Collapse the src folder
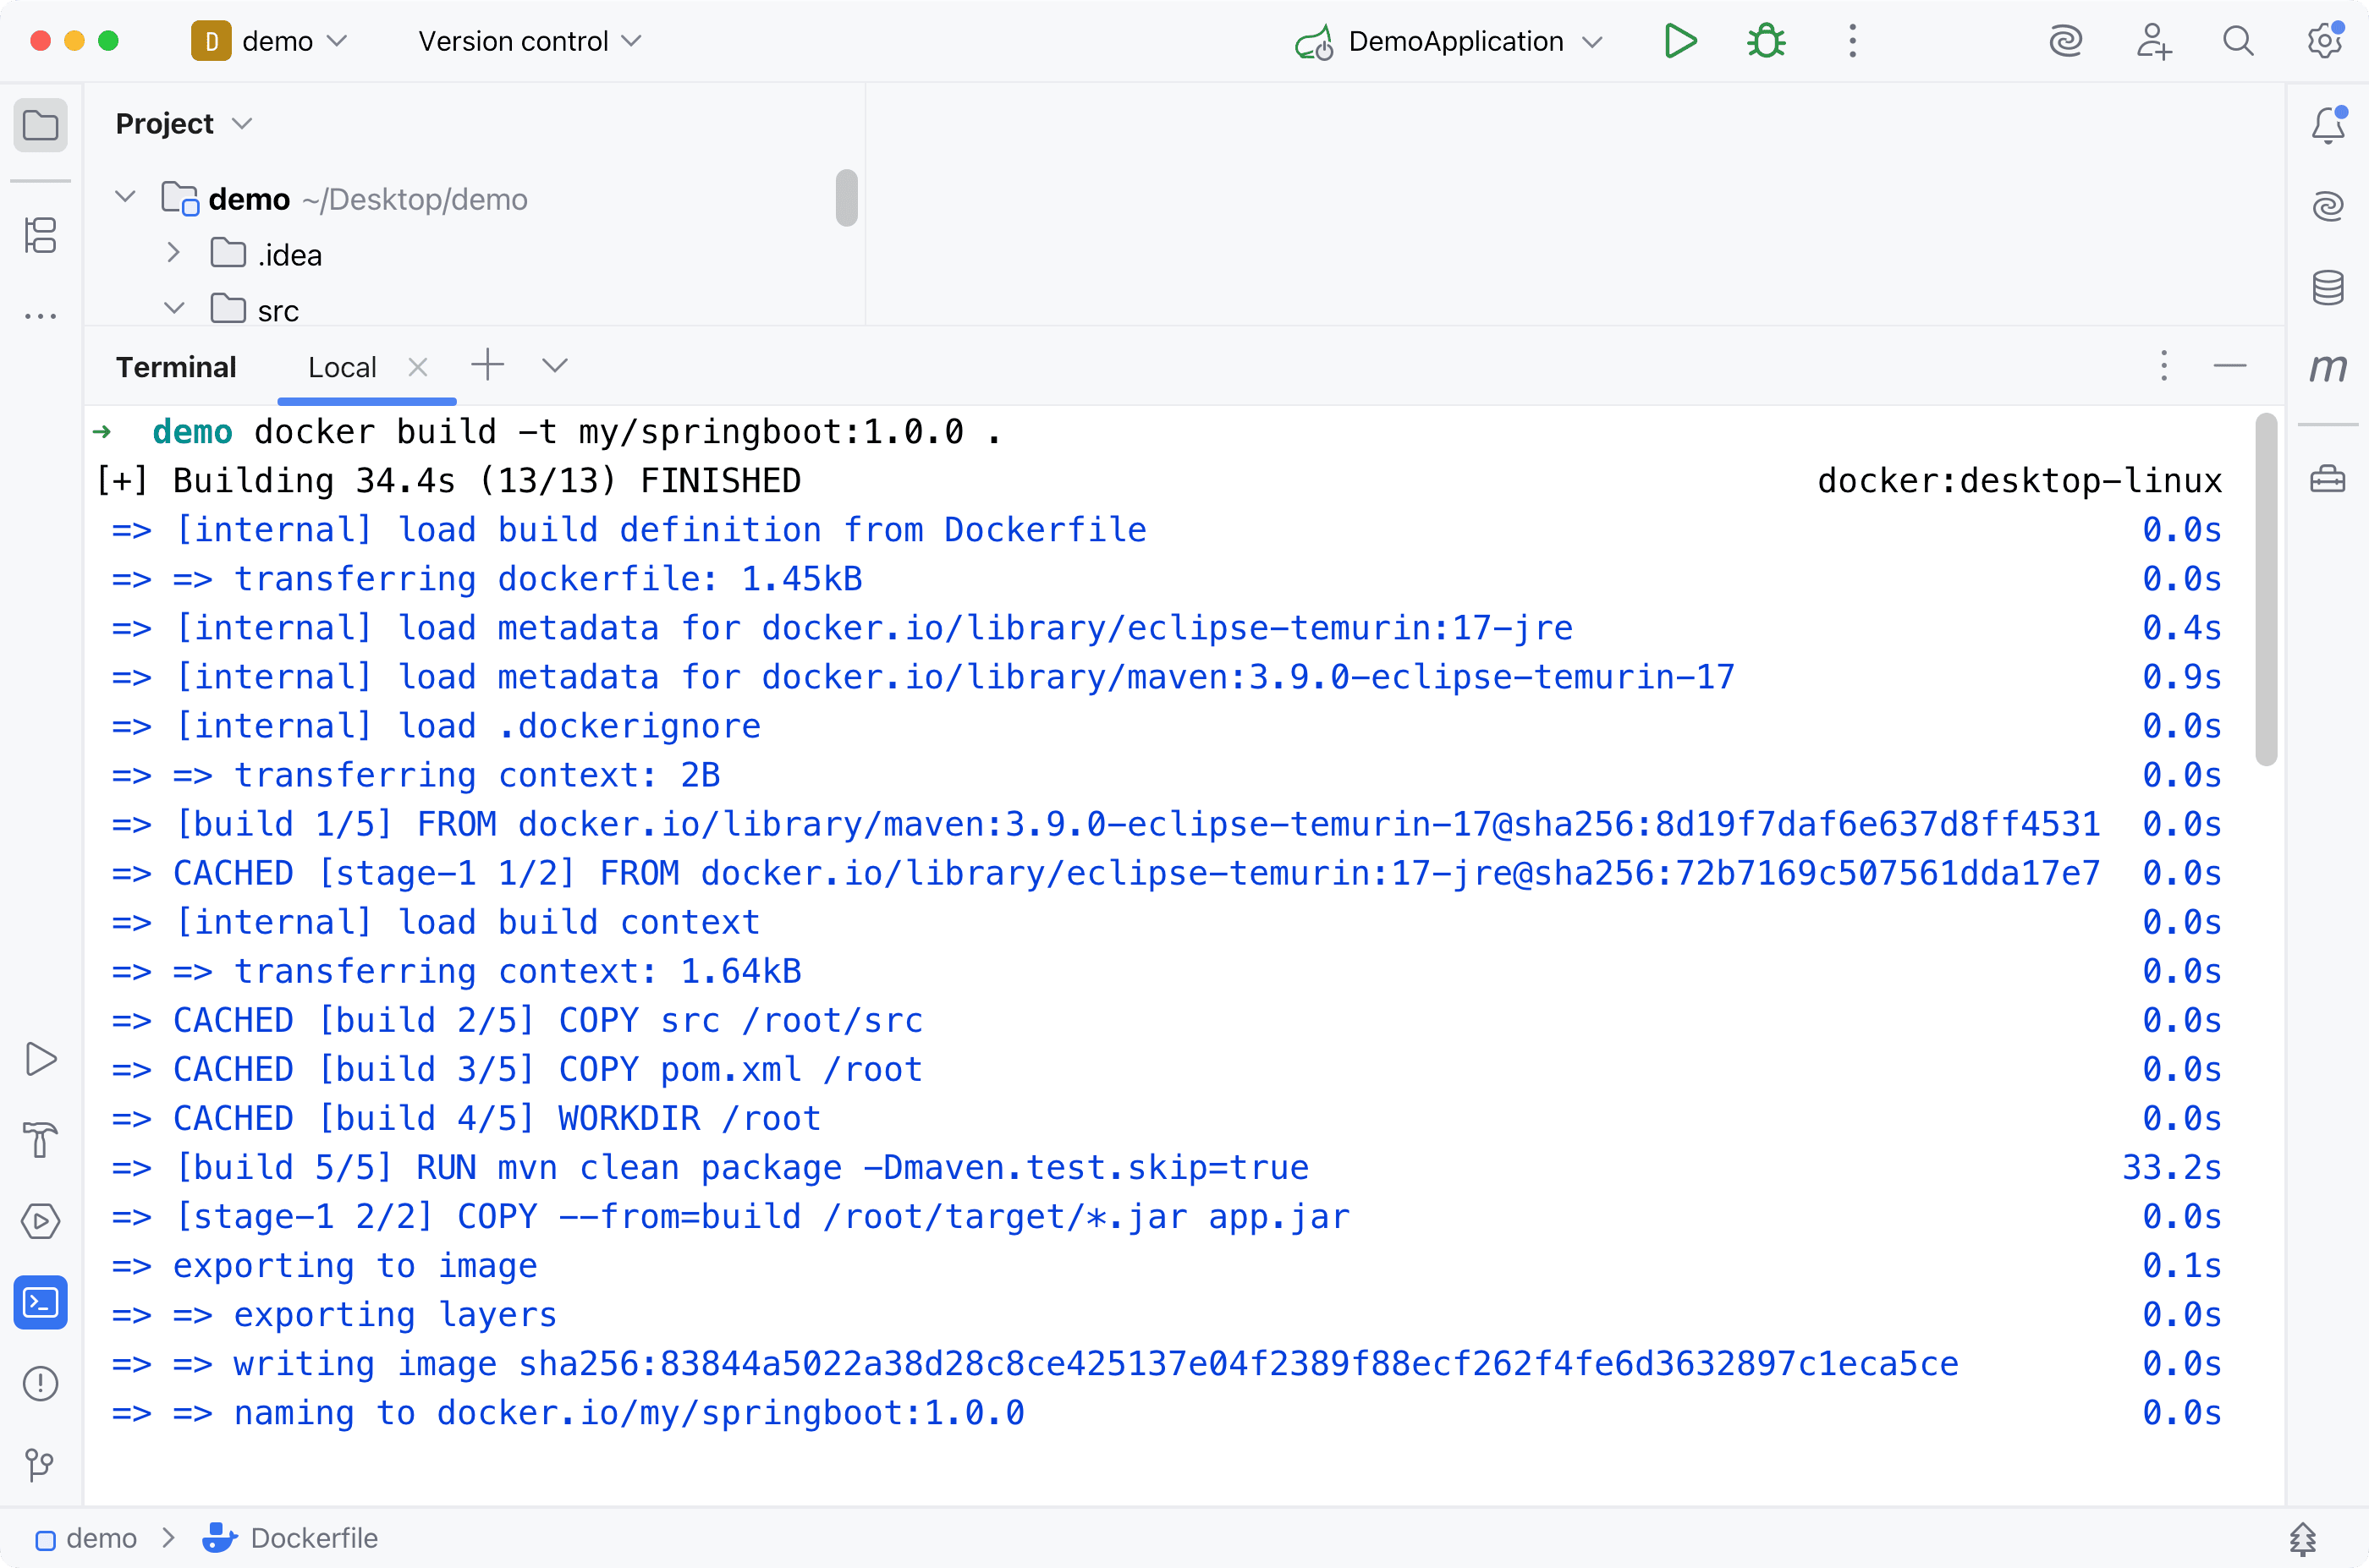The height and width of the screenshot is (1568, 2369). point(173,309)
